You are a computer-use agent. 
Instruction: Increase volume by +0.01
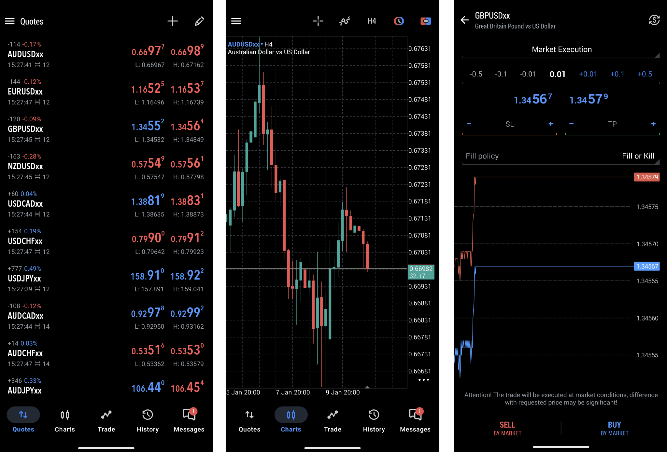coord(588,74)
